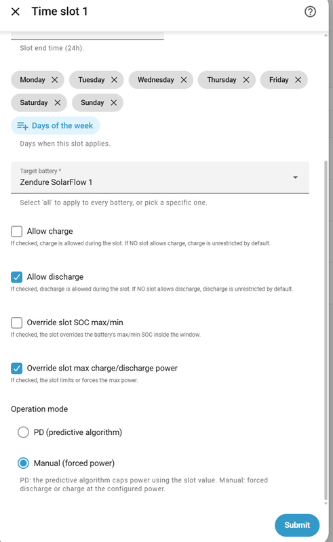Close the Time slot 1 dialog
The width and height of the screenshot is (333, 542).
click(15, 12)
